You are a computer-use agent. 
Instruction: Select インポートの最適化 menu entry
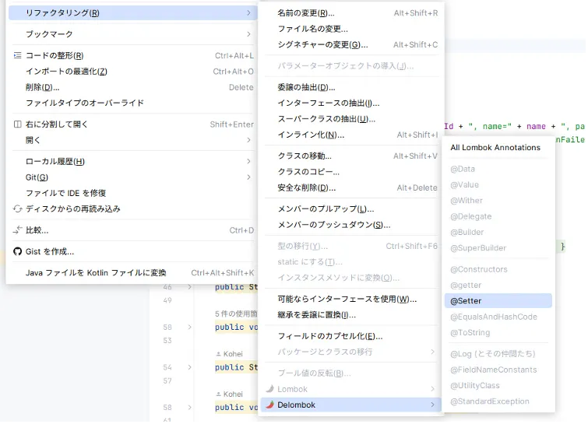coord(66,72)
